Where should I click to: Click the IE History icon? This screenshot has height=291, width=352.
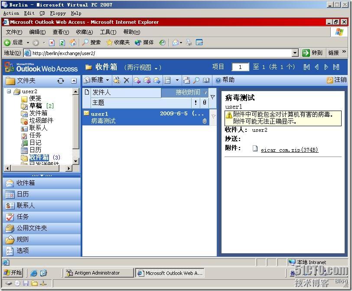pos(162,43)
